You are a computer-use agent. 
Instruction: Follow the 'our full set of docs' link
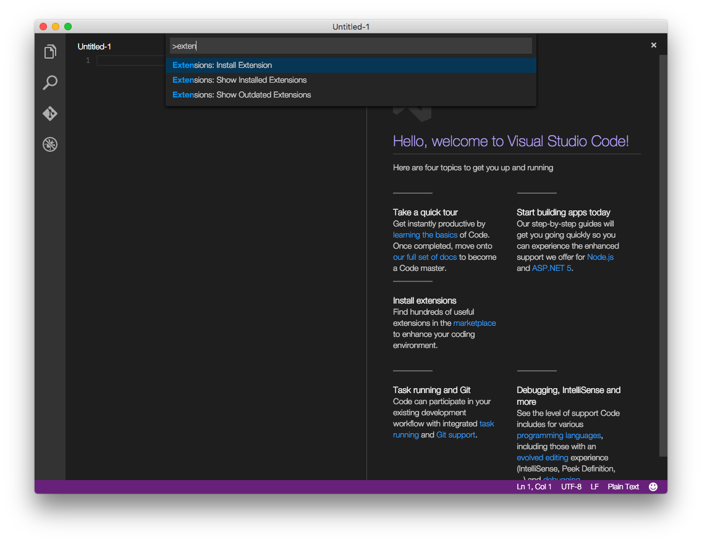pos(425,257)
